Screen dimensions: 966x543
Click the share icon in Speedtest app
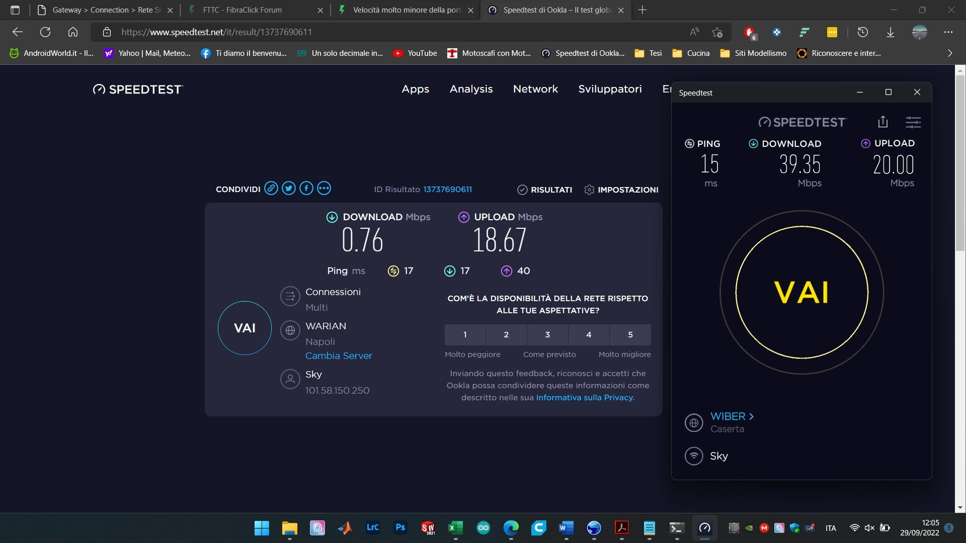pos(883,122)
